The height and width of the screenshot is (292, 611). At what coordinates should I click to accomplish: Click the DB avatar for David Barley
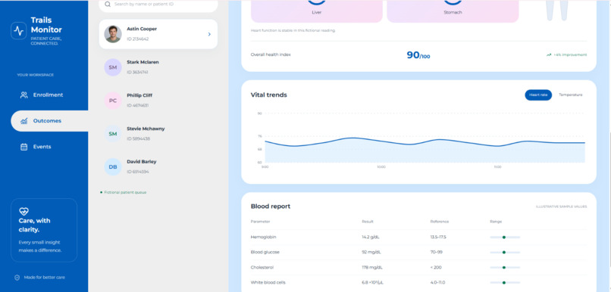click(113, 166)
